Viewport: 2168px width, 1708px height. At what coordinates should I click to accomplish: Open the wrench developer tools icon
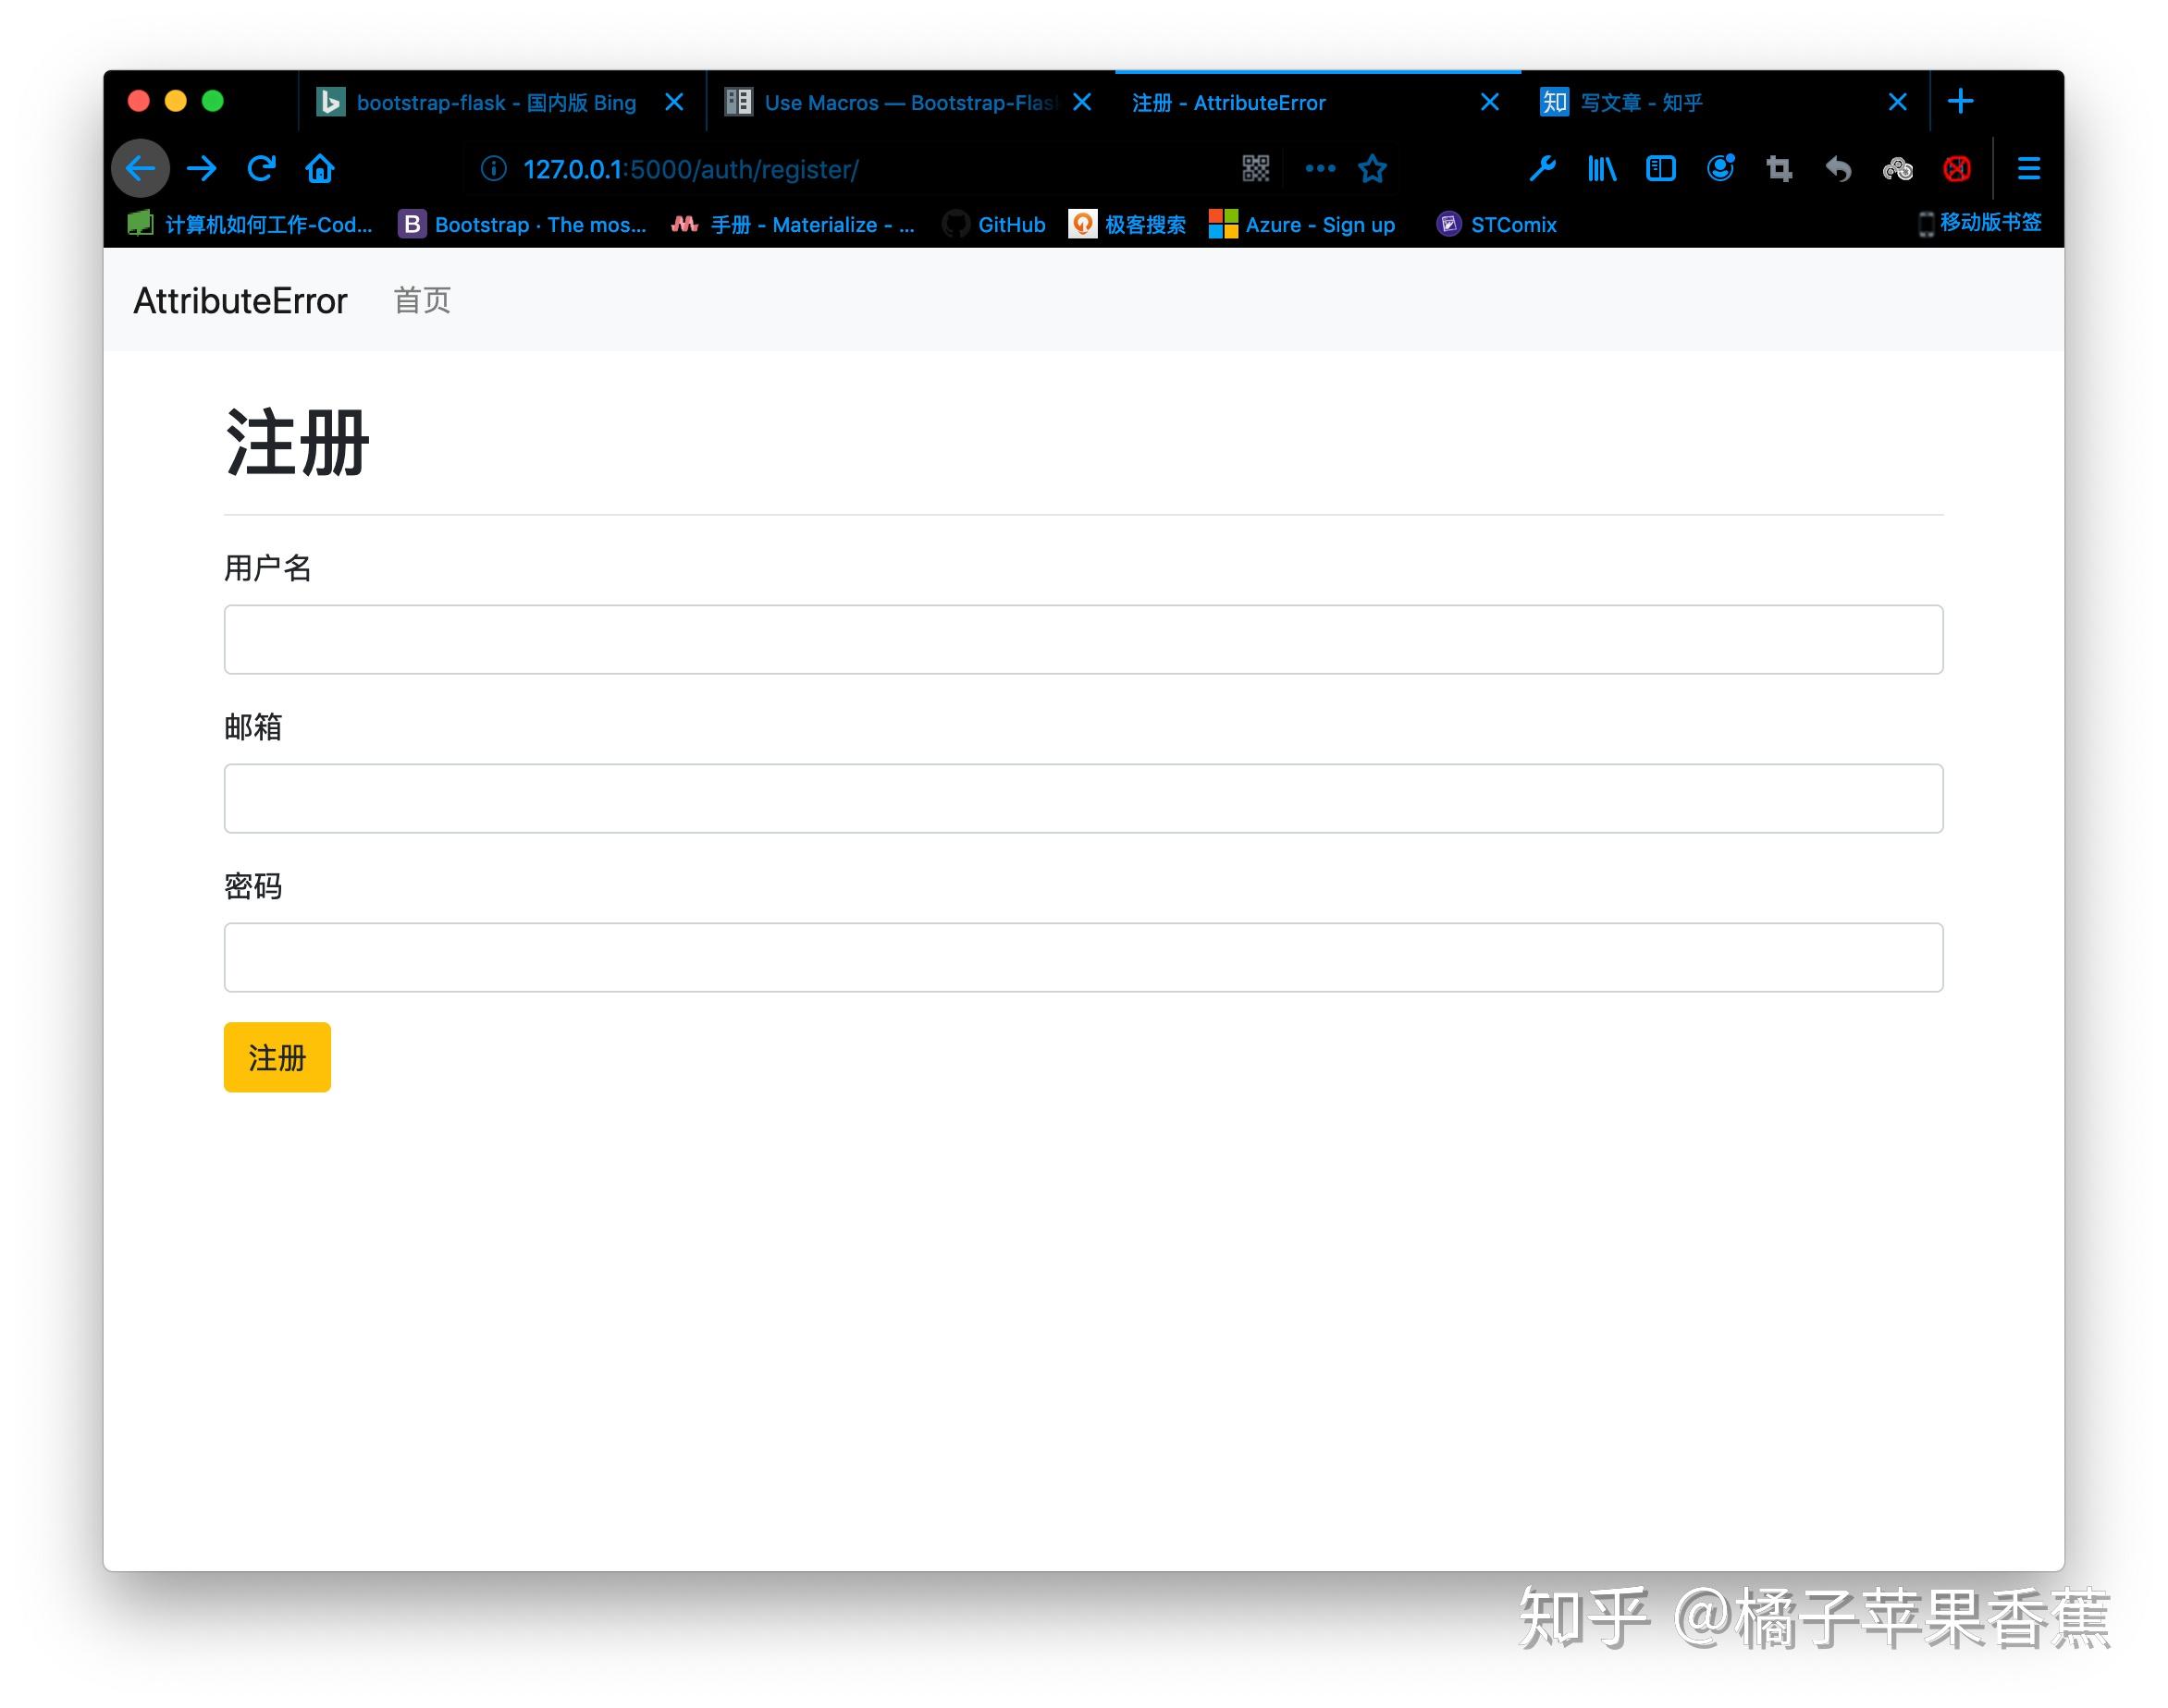(x=1542, y=169)
